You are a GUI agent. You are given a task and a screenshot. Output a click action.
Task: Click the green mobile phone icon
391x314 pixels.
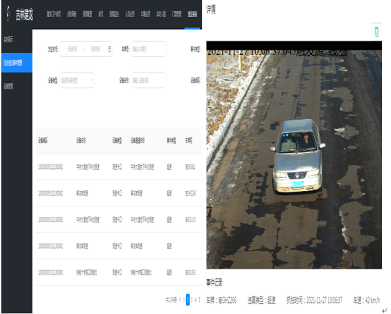point(376,32)
